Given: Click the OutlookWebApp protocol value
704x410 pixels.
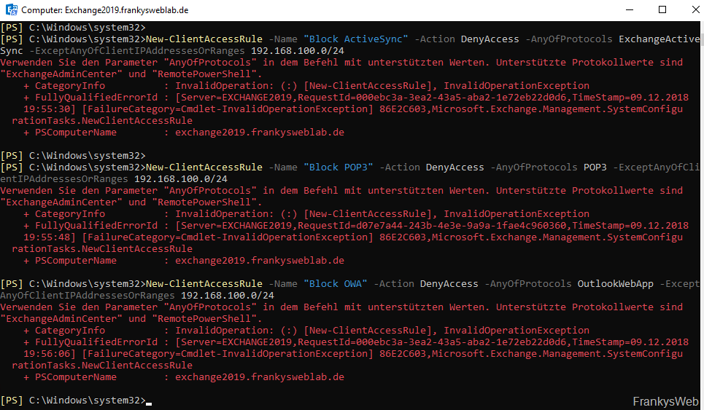Looking at the screenshot, I should click(x=615, y=284).
